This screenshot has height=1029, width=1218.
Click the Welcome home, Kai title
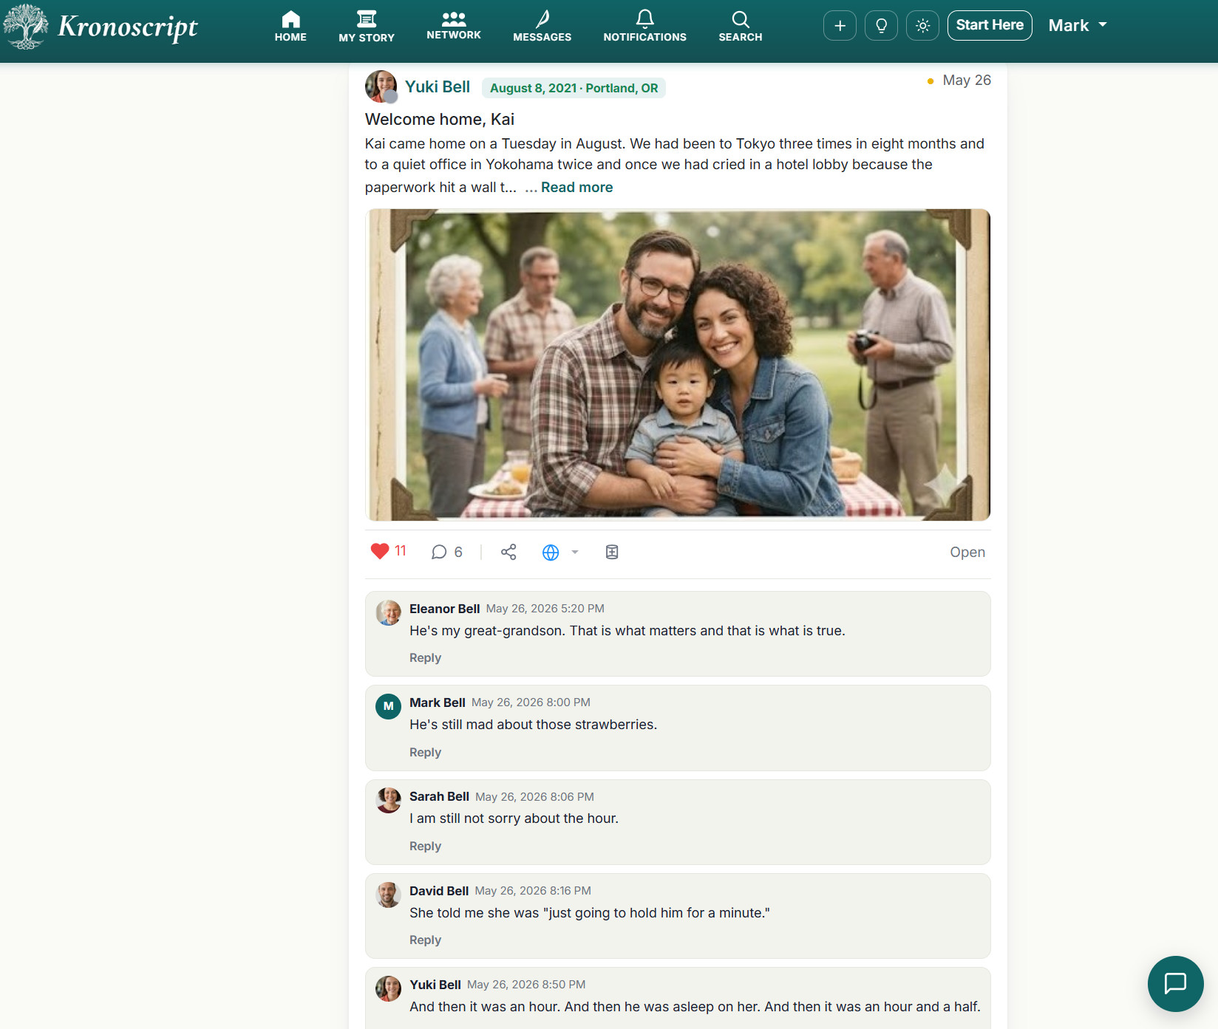click(x=440, y=120)
